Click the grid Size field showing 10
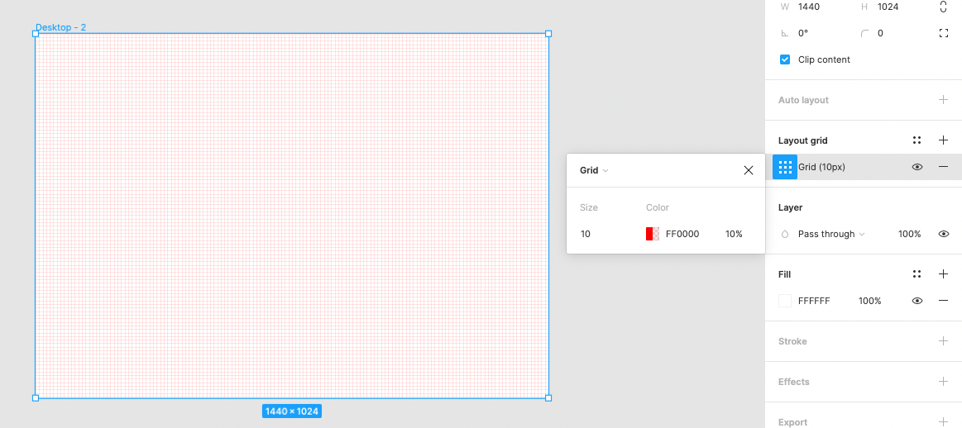This screenshot has height=428, width=962. (607, 234)
